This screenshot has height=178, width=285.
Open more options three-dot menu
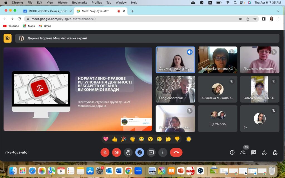pos(163,152)
